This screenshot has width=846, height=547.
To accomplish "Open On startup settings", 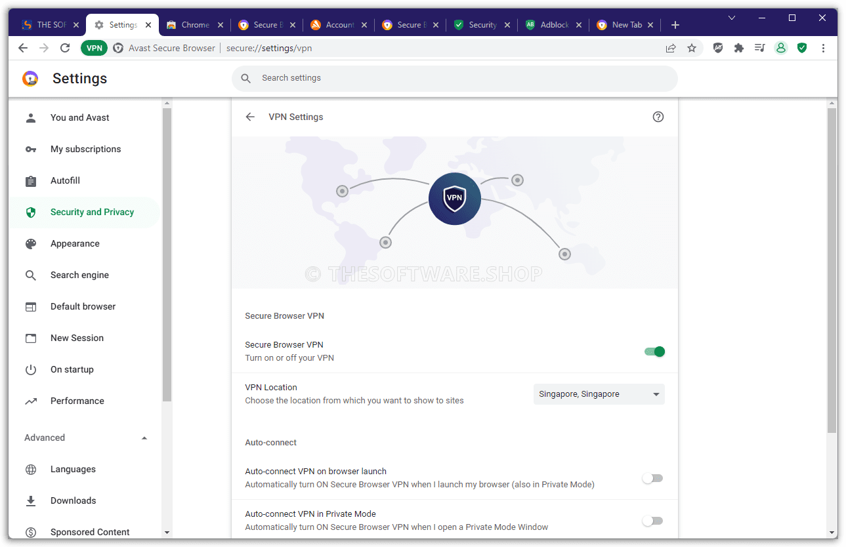I will click(84, 369).
